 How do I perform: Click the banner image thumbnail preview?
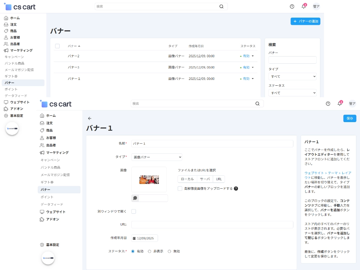click(x=149, y=179)
